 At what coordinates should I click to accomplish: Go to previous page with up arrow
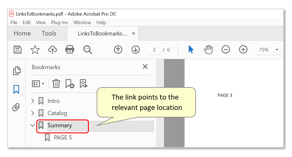click(x=118, y=50)
